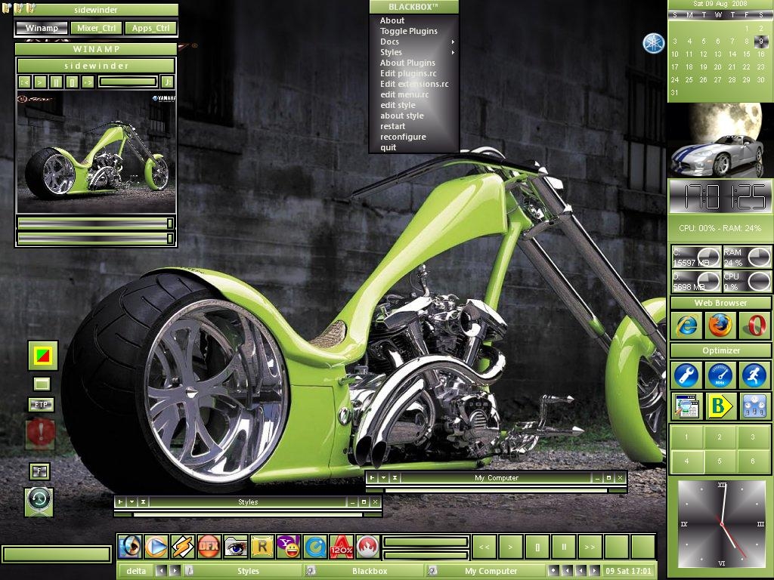Launch Yahoo Messenger from the dock
This screenshot has height=580, width=774.
click(288, 547)
